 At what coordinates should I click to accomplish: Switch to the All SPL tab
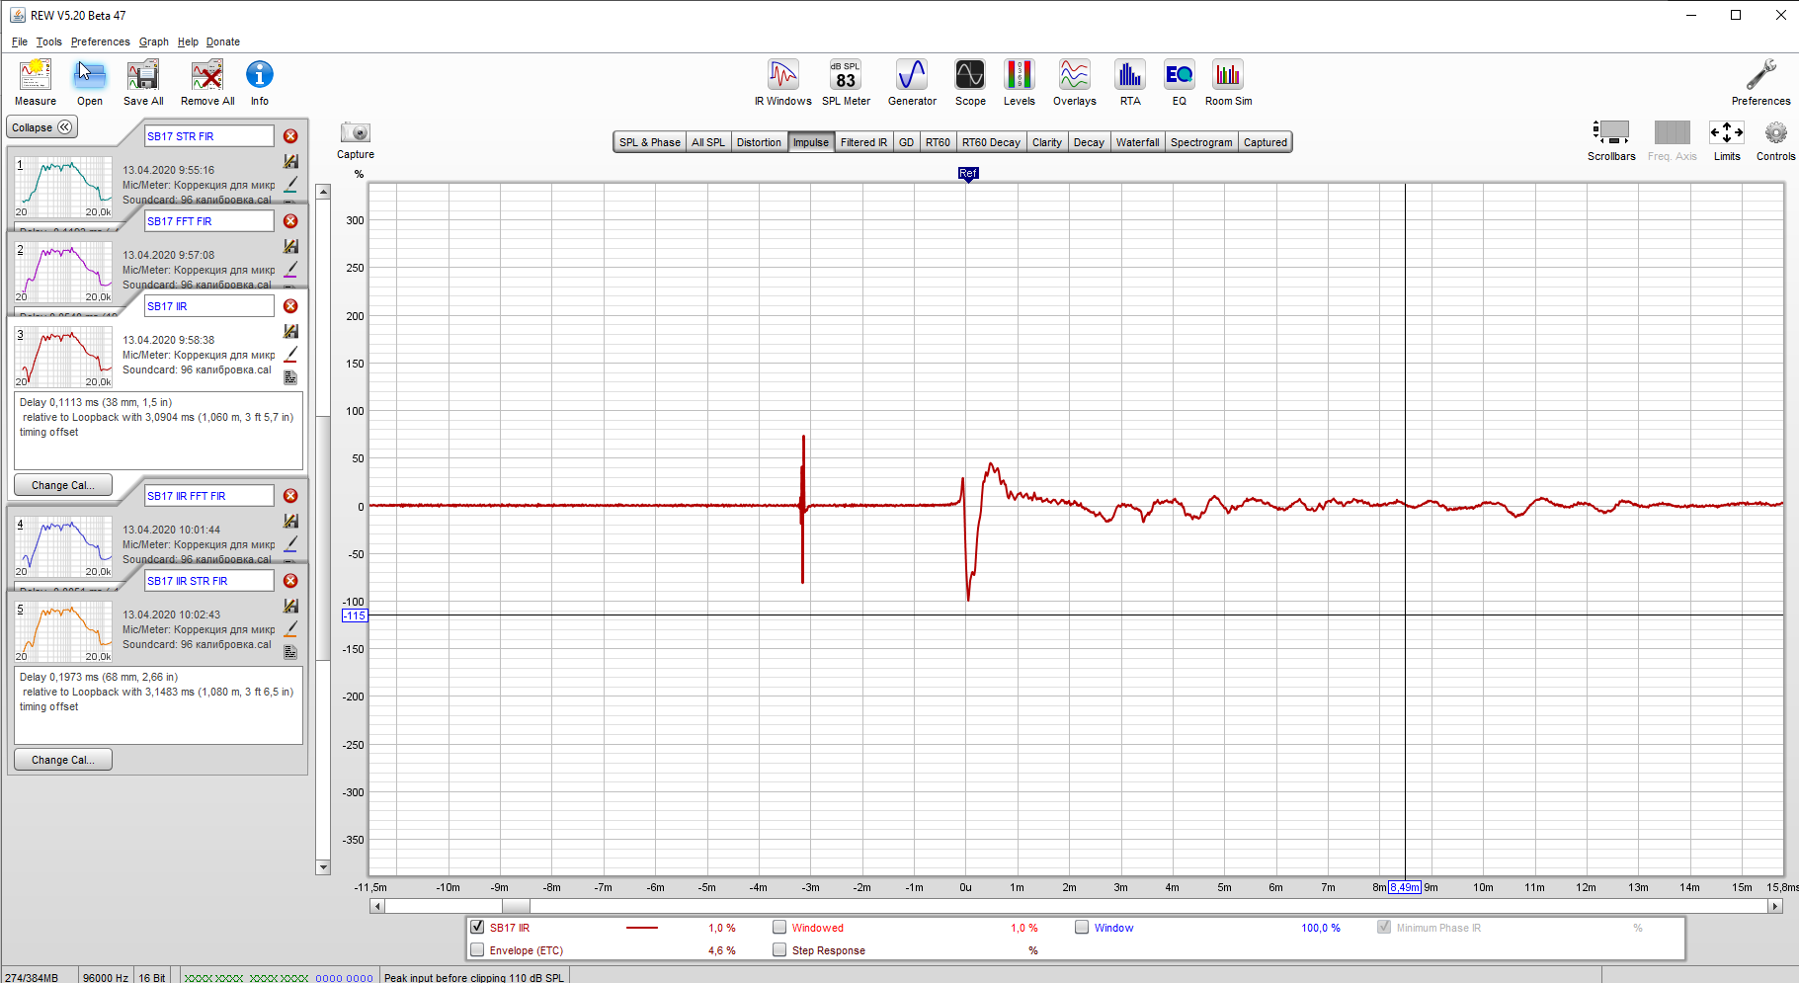pyautogui.click(x=708, y=142)
